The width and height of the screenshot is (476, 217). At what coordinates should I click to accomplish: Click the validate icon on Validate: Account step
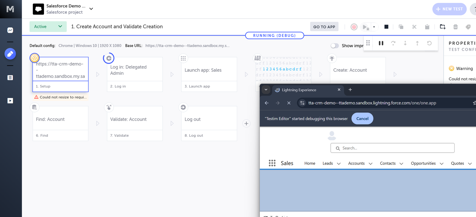(x=109, y=107)
